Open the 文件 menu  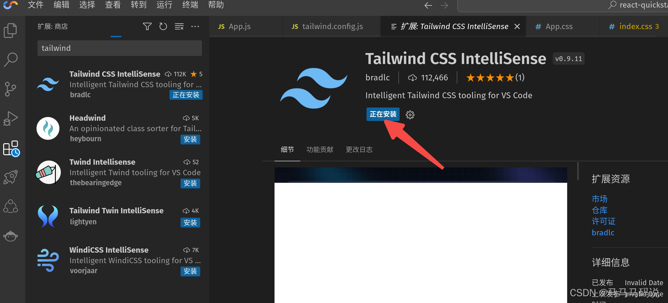coord(35,5)
